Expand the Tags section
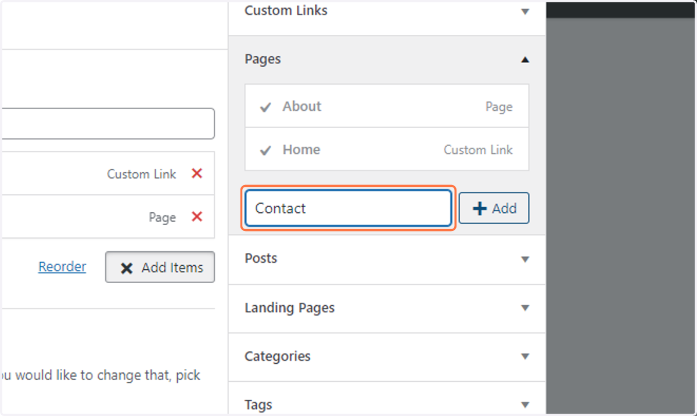The width and height of the screenshot is (697, 416). (x=525, y=405)
